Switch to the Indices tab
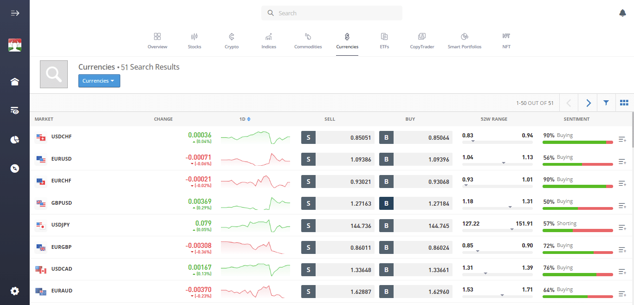 click(268, 40)
